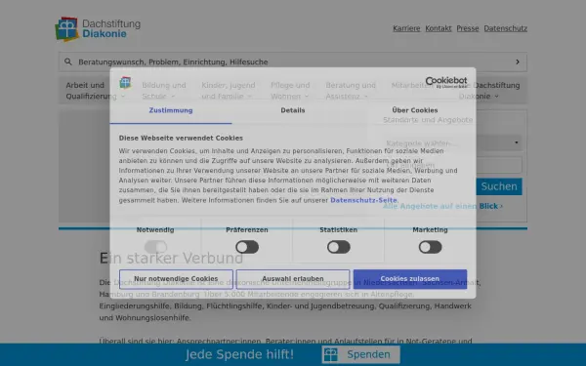Expand Bildung und Schule menu
This screenshot has width=586, height=366.
tap(164, 91)
